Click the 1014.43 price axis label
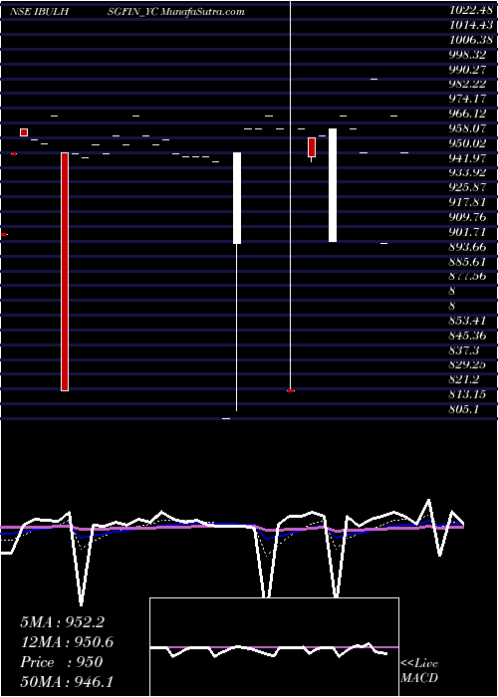This screenshot has height=697, width=498. click(470, 25)
